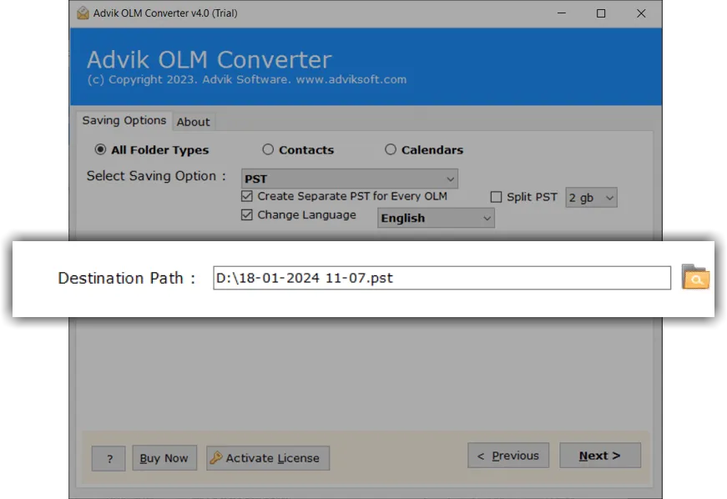Screen dimensions: 727x499
Task: Choose the Calendars radio option
Action: [x=391, y=149]
